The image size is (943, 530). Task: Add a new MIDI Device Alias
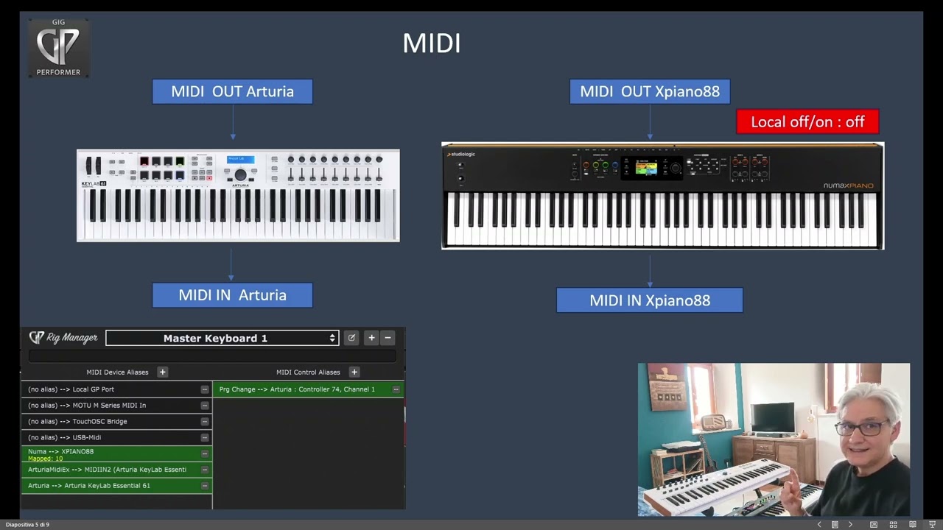coord(163,372)
